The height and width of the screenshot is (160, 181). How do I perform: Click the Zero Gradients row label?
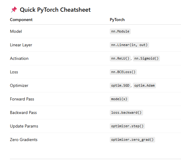tap(24, 140)
